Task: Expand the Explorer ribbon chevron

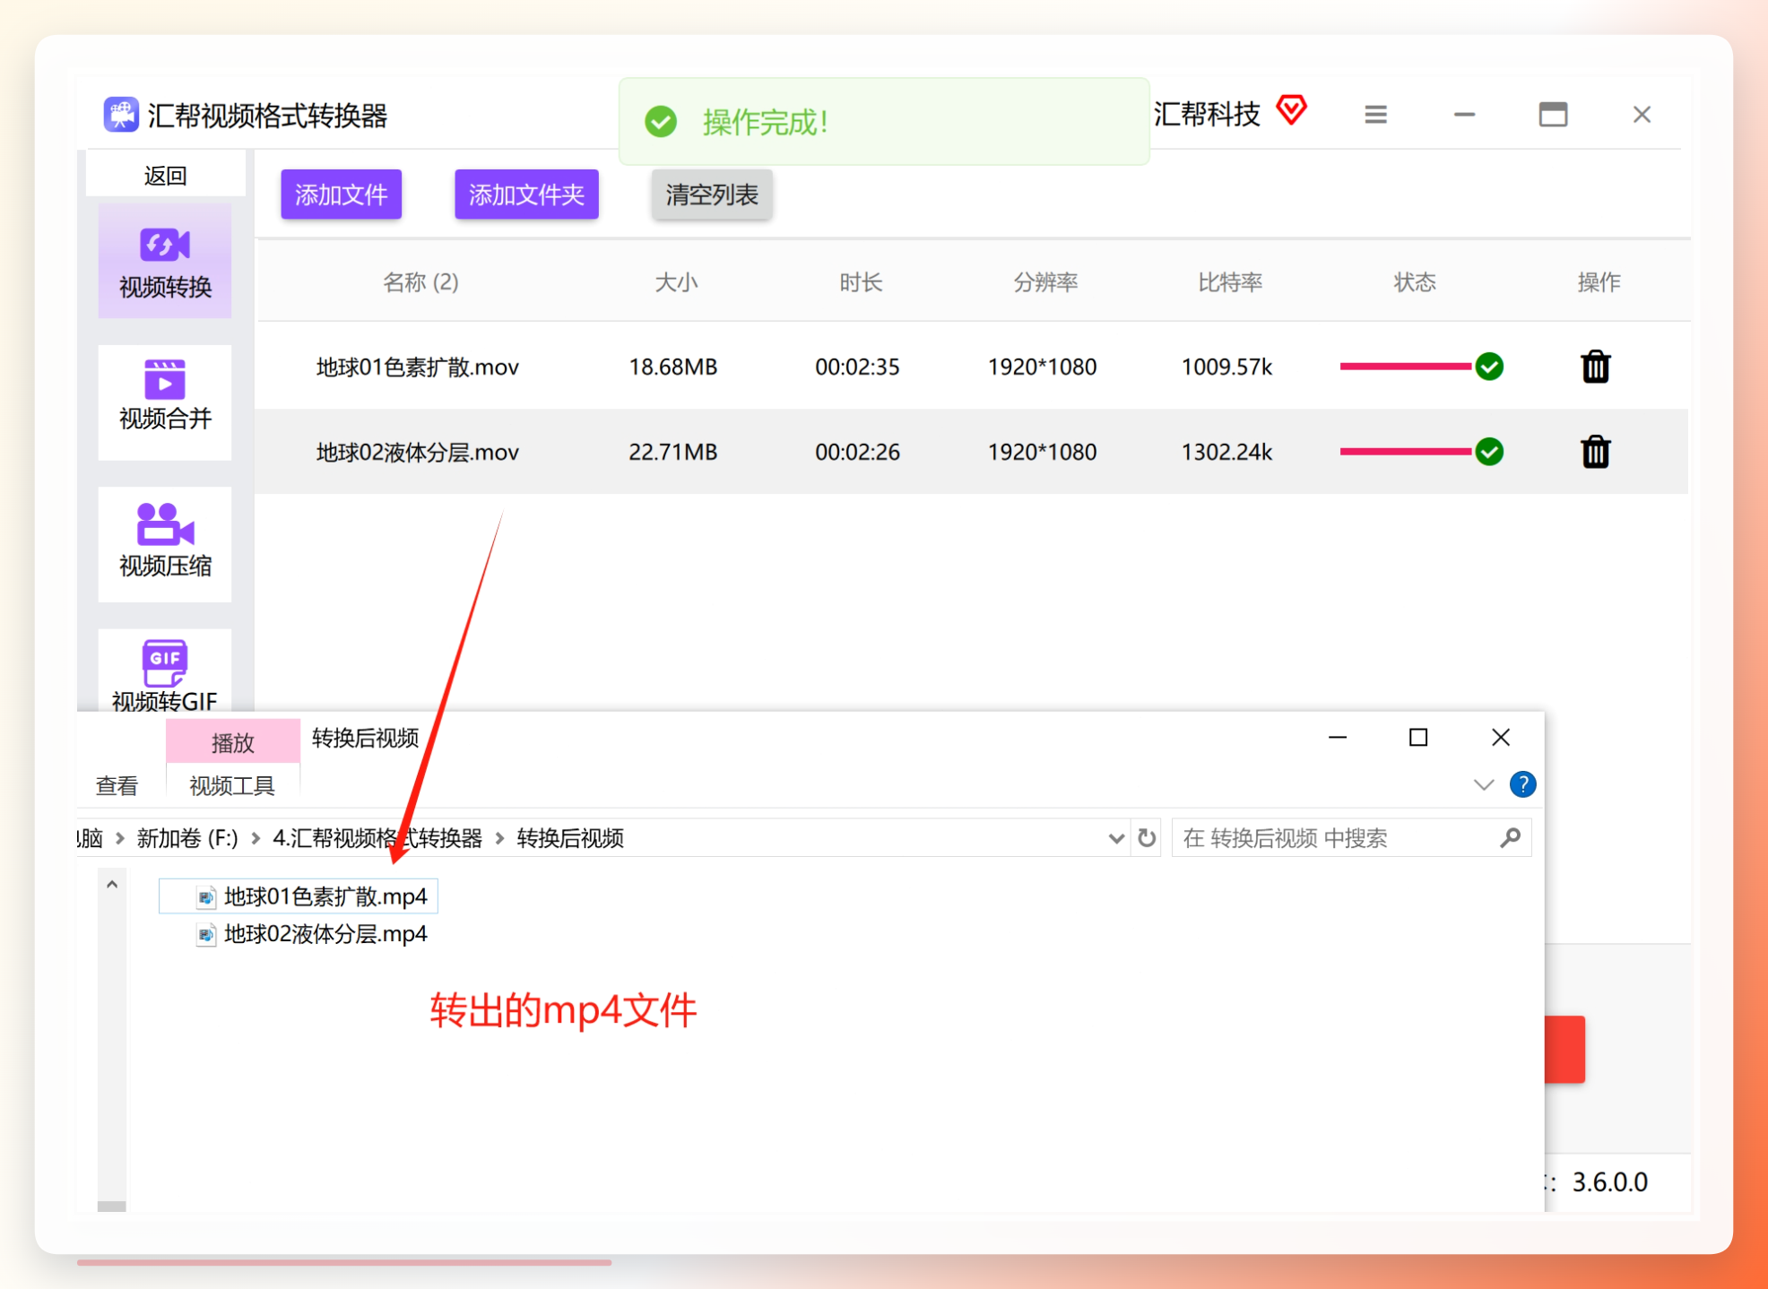Action: [1483, 785]
